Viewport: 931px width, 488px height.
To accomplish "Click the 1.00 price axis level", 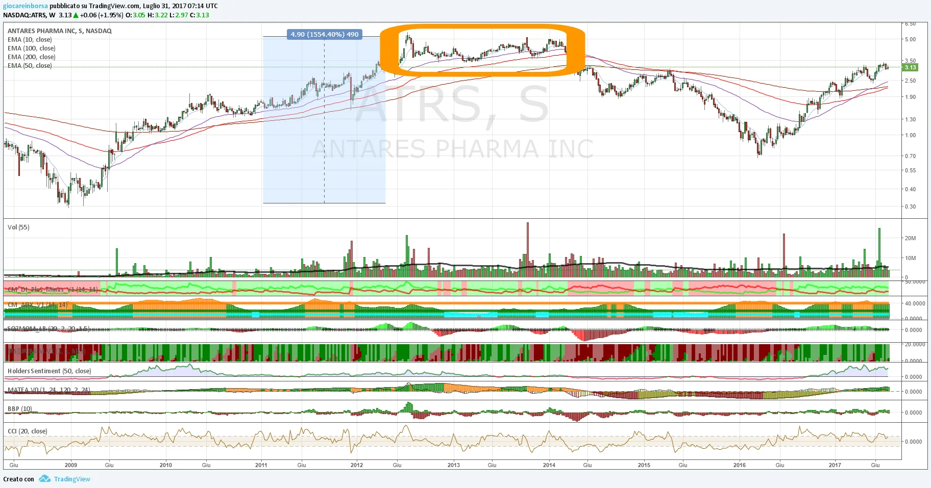I will coord(910,135).
